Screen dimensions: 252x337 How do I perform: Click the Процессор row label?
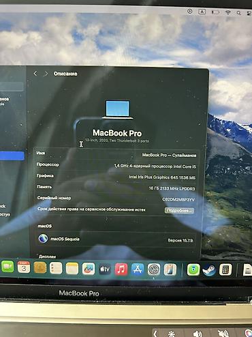[48, 164]
